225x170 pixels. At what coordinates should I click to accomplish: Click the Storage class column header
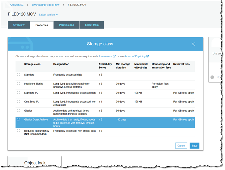pos(32,64)
